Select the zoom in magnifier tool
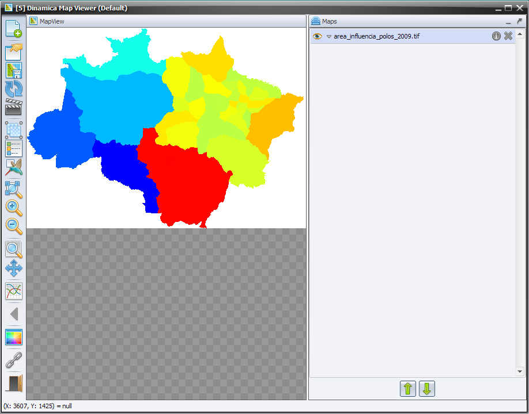This screenshot has width=529, height=414. pyautogui.click(x=14, y=208)
